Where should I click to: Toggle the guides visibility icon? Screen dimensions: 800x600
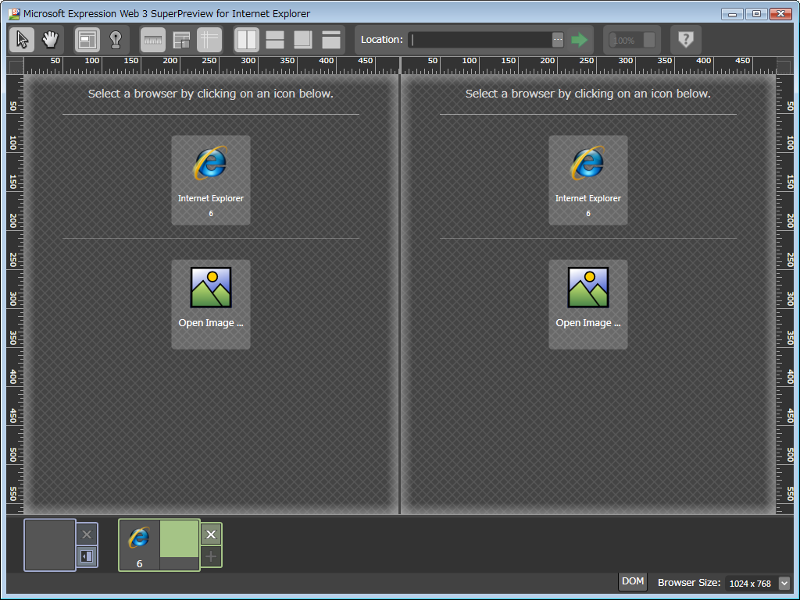tap(209, 40)
